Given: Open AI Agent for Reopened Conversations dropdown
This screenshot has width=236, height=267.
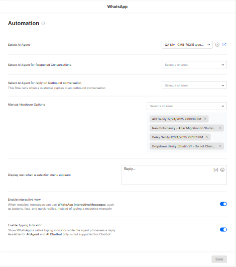Looking at the screenshot, I should [x=194, y=65].
